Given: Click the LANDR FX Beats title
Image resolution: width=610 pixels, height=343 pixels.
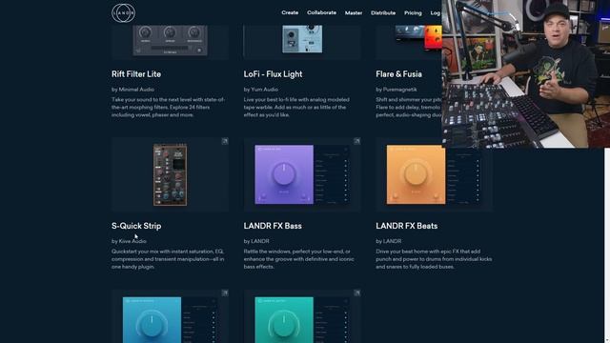Looking at the screenshot, I should [x=407, y=226].
